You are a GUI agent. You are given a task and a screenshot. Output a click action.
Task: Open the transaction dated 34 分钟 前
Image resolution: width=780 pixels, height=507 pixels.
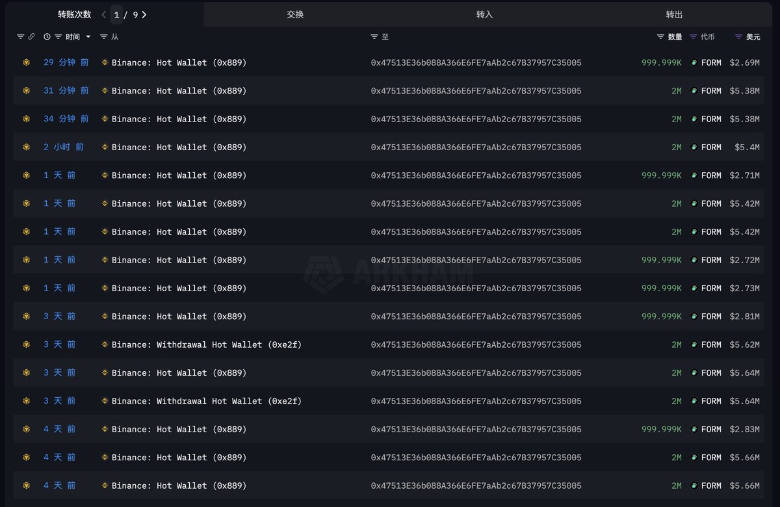click(66, 119)
